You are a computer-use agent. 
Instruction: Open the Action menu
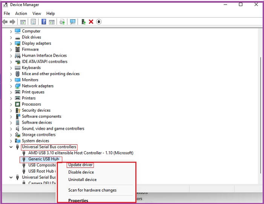(x=21, y=14)
